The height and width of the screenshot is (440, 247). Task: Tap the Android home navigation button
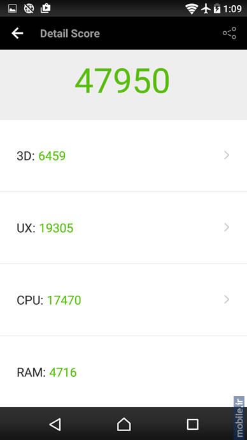tap(123, 424)
